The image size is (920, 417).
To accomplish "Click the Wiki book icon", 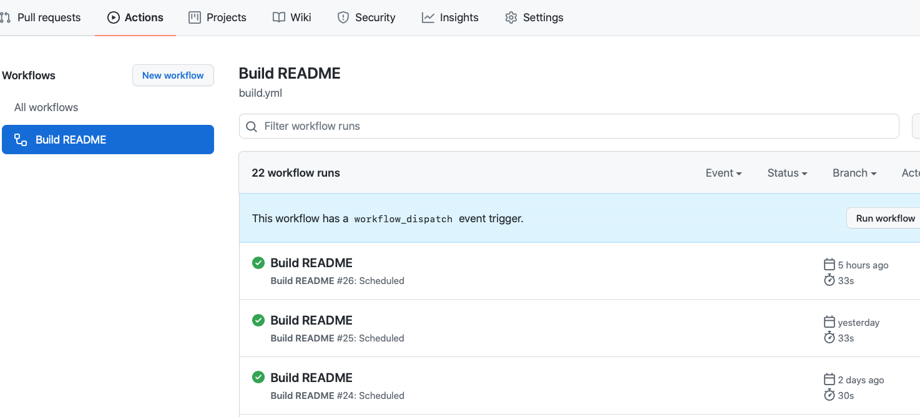I will tap(279, 17).
